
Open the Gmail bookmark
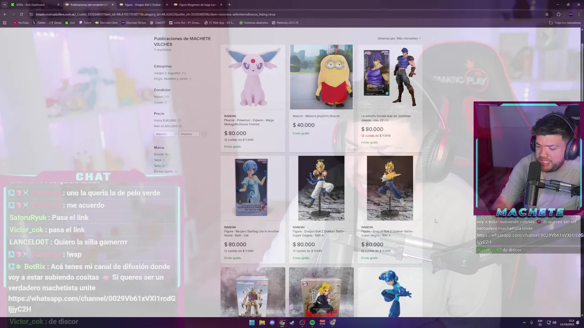point(56,22)
